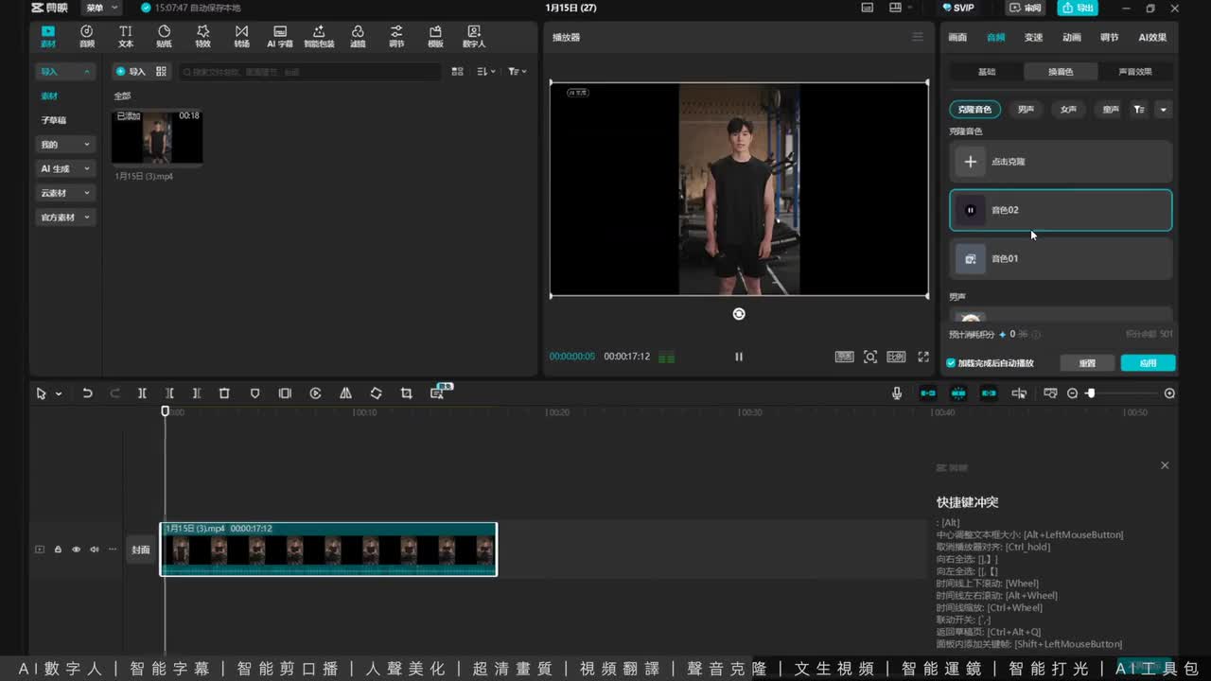
Task: Open the 特效 effects panel
Action: tap(202, 36)
